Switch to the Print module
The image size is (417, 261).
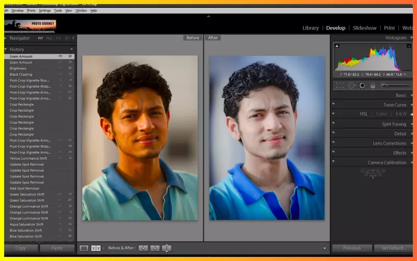(x=389, y=28)
